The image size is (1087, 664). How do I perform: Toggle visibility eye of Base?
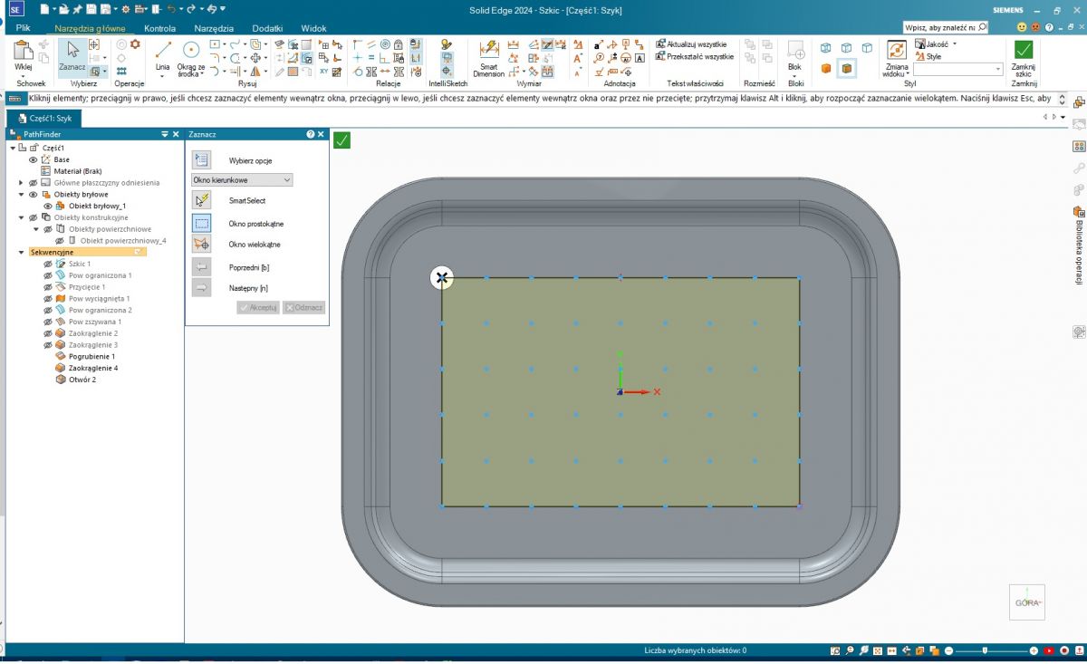pyautogui.click(x=34, y=159)
